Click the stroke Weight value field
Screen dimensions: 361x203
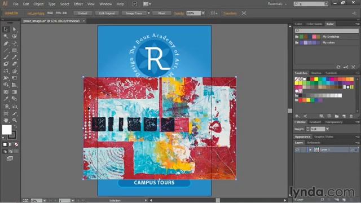click(x=318, y=129)
